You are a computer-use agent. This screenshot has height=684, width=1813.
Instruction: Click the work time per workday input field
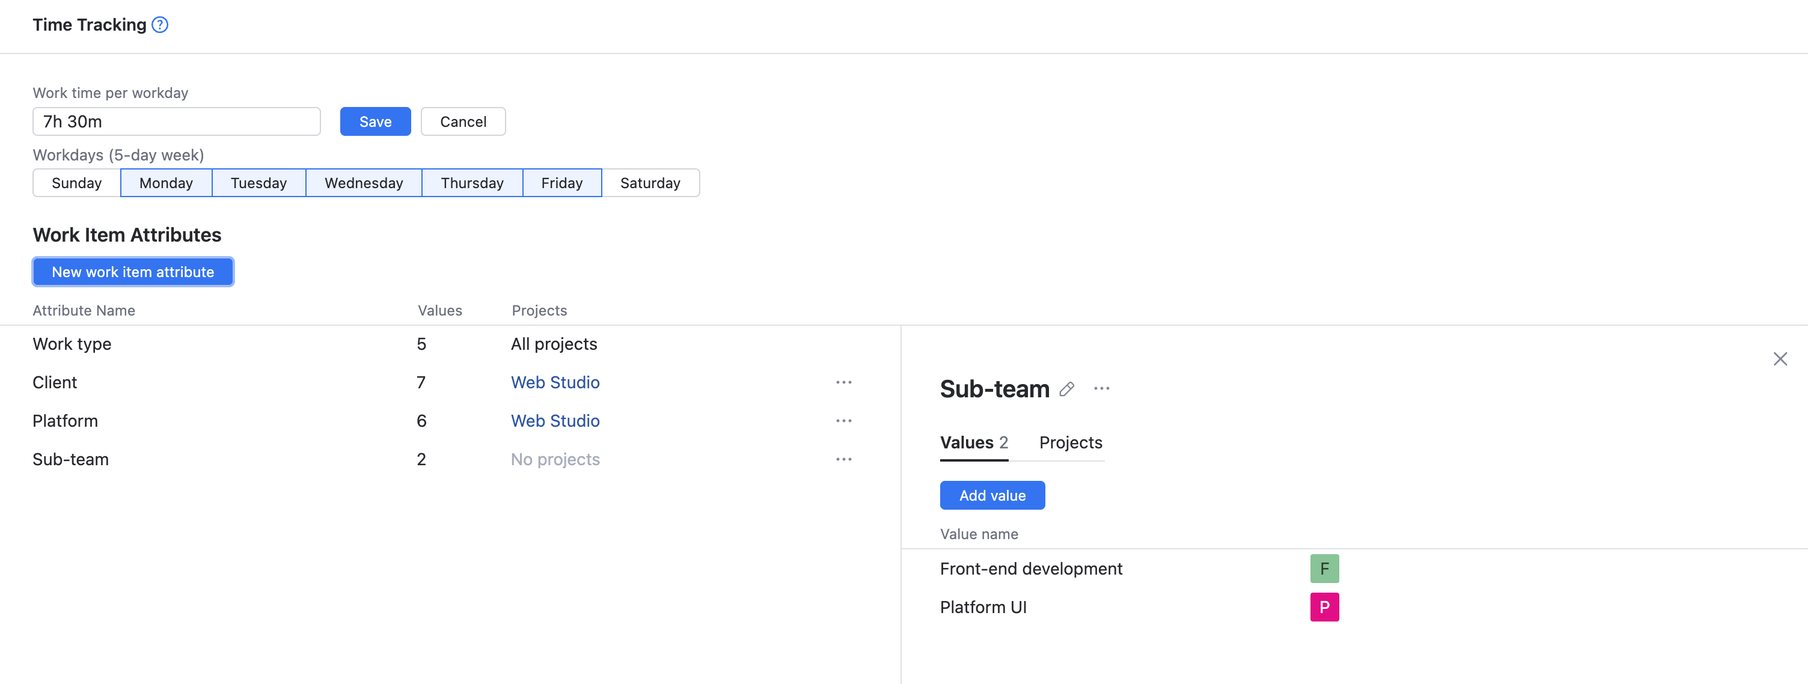176,121
